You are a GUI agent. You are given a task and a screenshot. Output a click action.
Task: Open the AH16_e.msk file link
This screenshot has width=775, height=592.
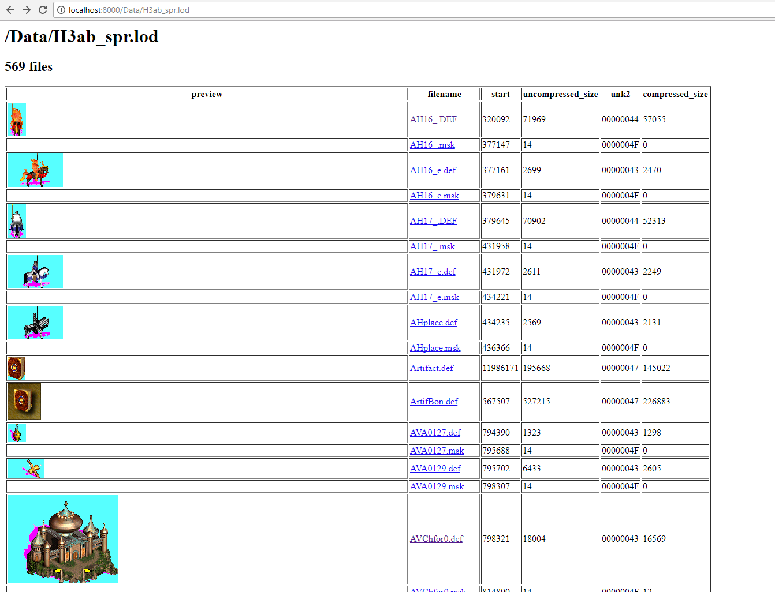click(434, 196)
